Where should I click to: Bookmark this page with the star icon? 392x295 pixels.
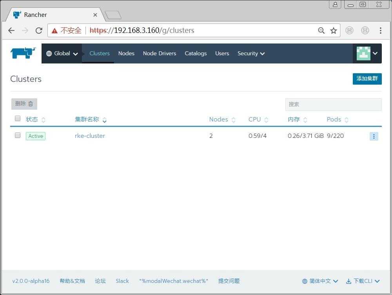334,31
